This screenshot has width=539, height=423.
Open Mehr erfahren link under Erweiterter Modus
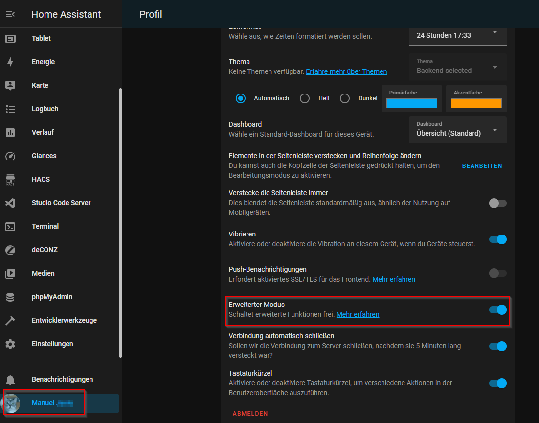(x=358, y=314)
